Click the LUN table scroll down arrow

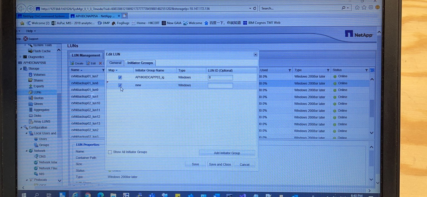(x=372, y=133)
